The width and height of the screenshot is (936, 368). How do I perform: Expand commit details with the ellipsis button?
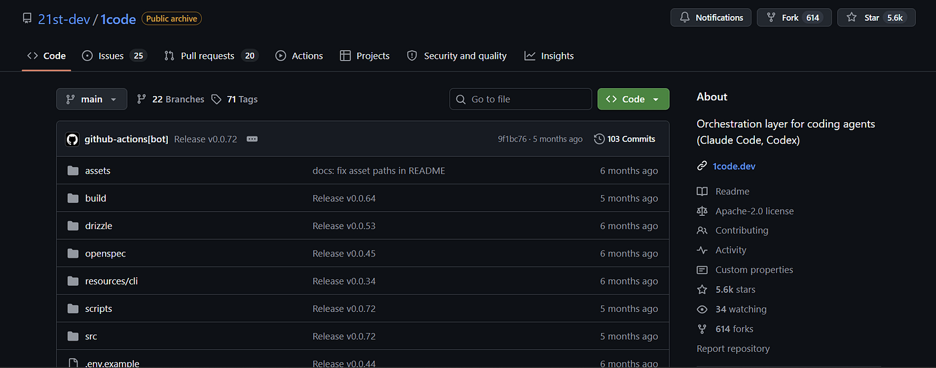(x=252, y=139)
